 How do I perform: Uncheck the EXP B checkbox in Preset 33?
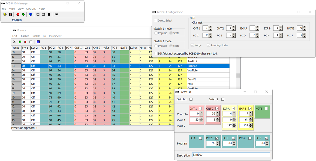[x=250, y=108]
